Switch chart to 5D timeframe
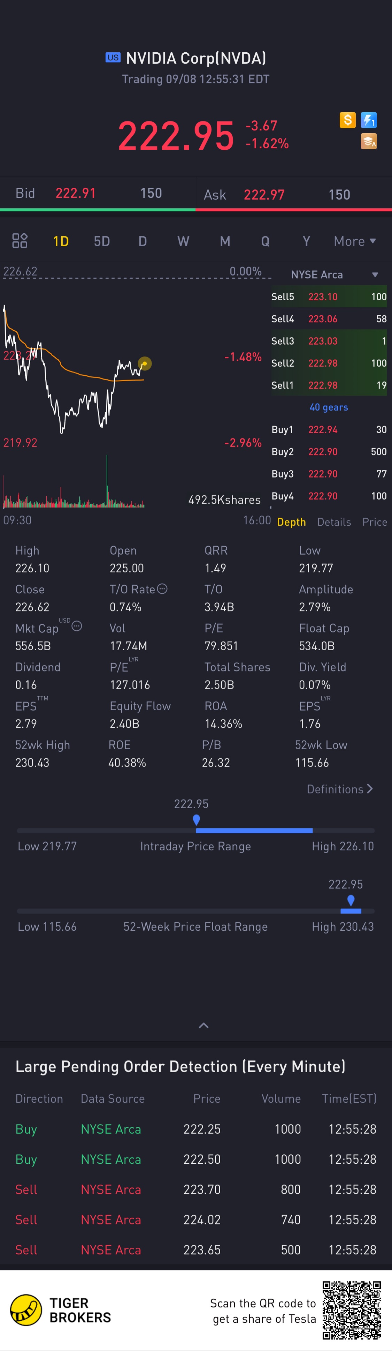This screenshot has height=1351, width=392. pyautogui.click(x=102, y=241)
